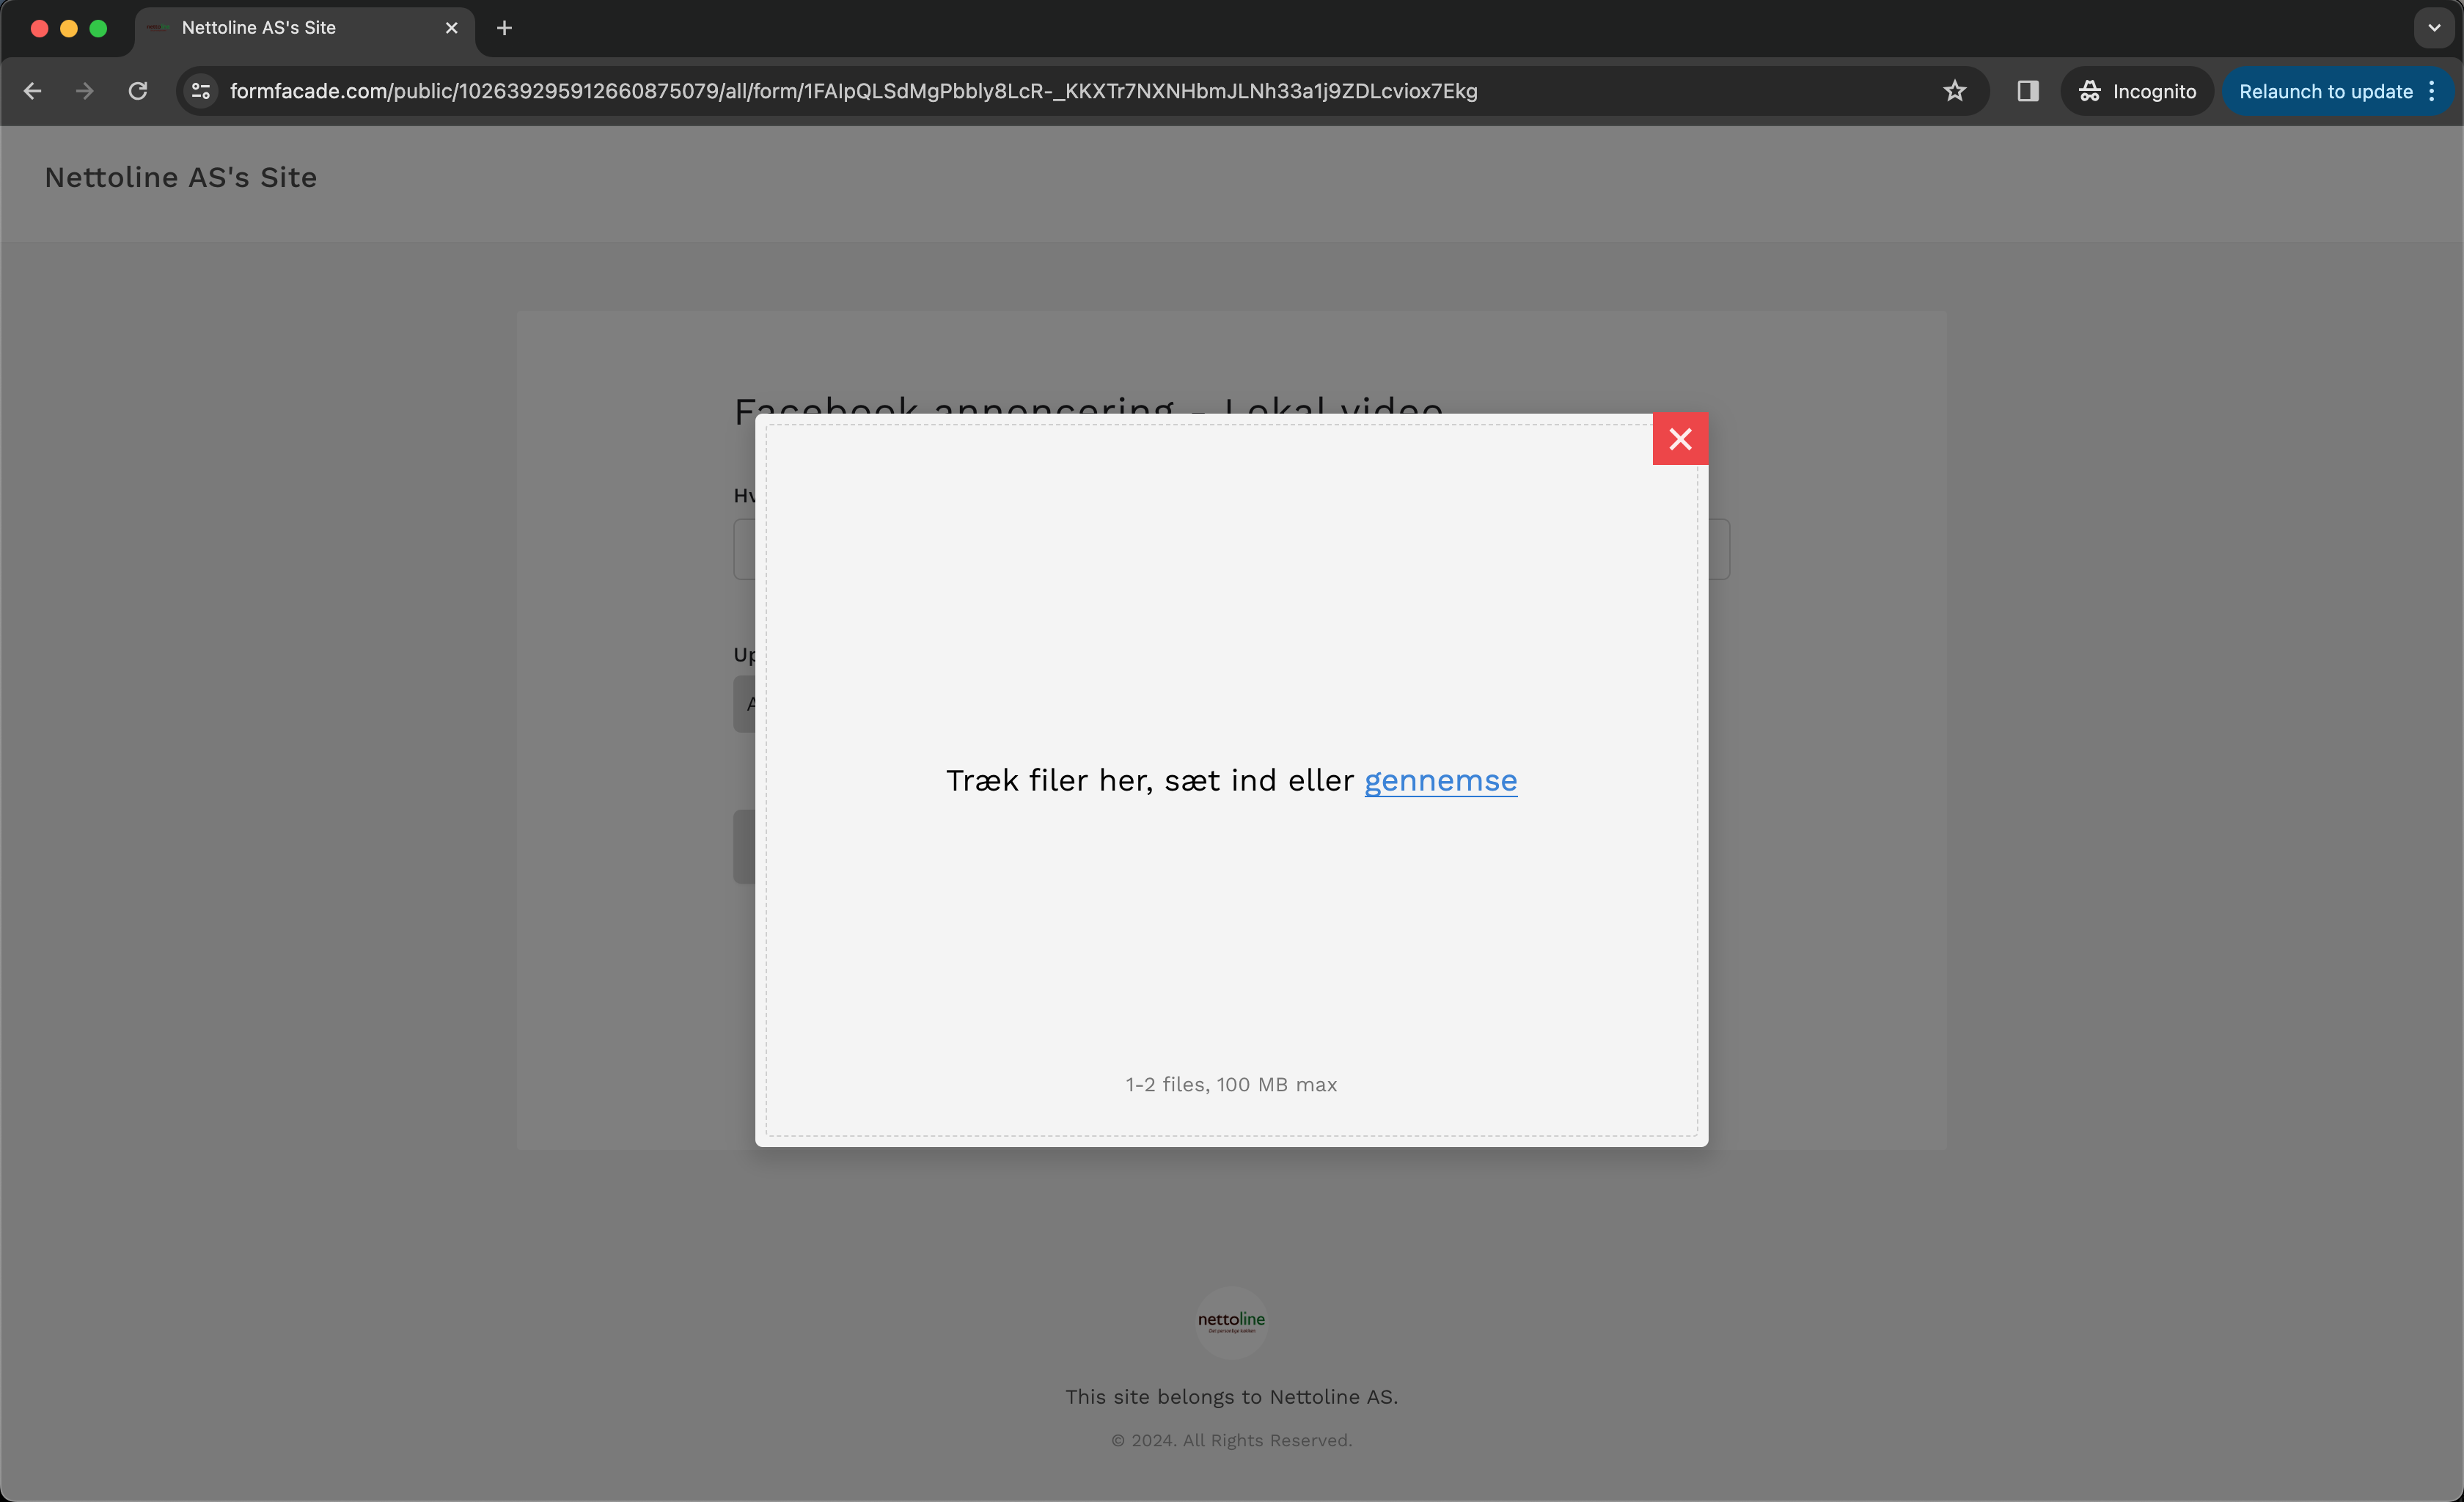
Task: Close the Nettoline AS's Site tab
Action: pyautogui.click(x=451, y=28)
